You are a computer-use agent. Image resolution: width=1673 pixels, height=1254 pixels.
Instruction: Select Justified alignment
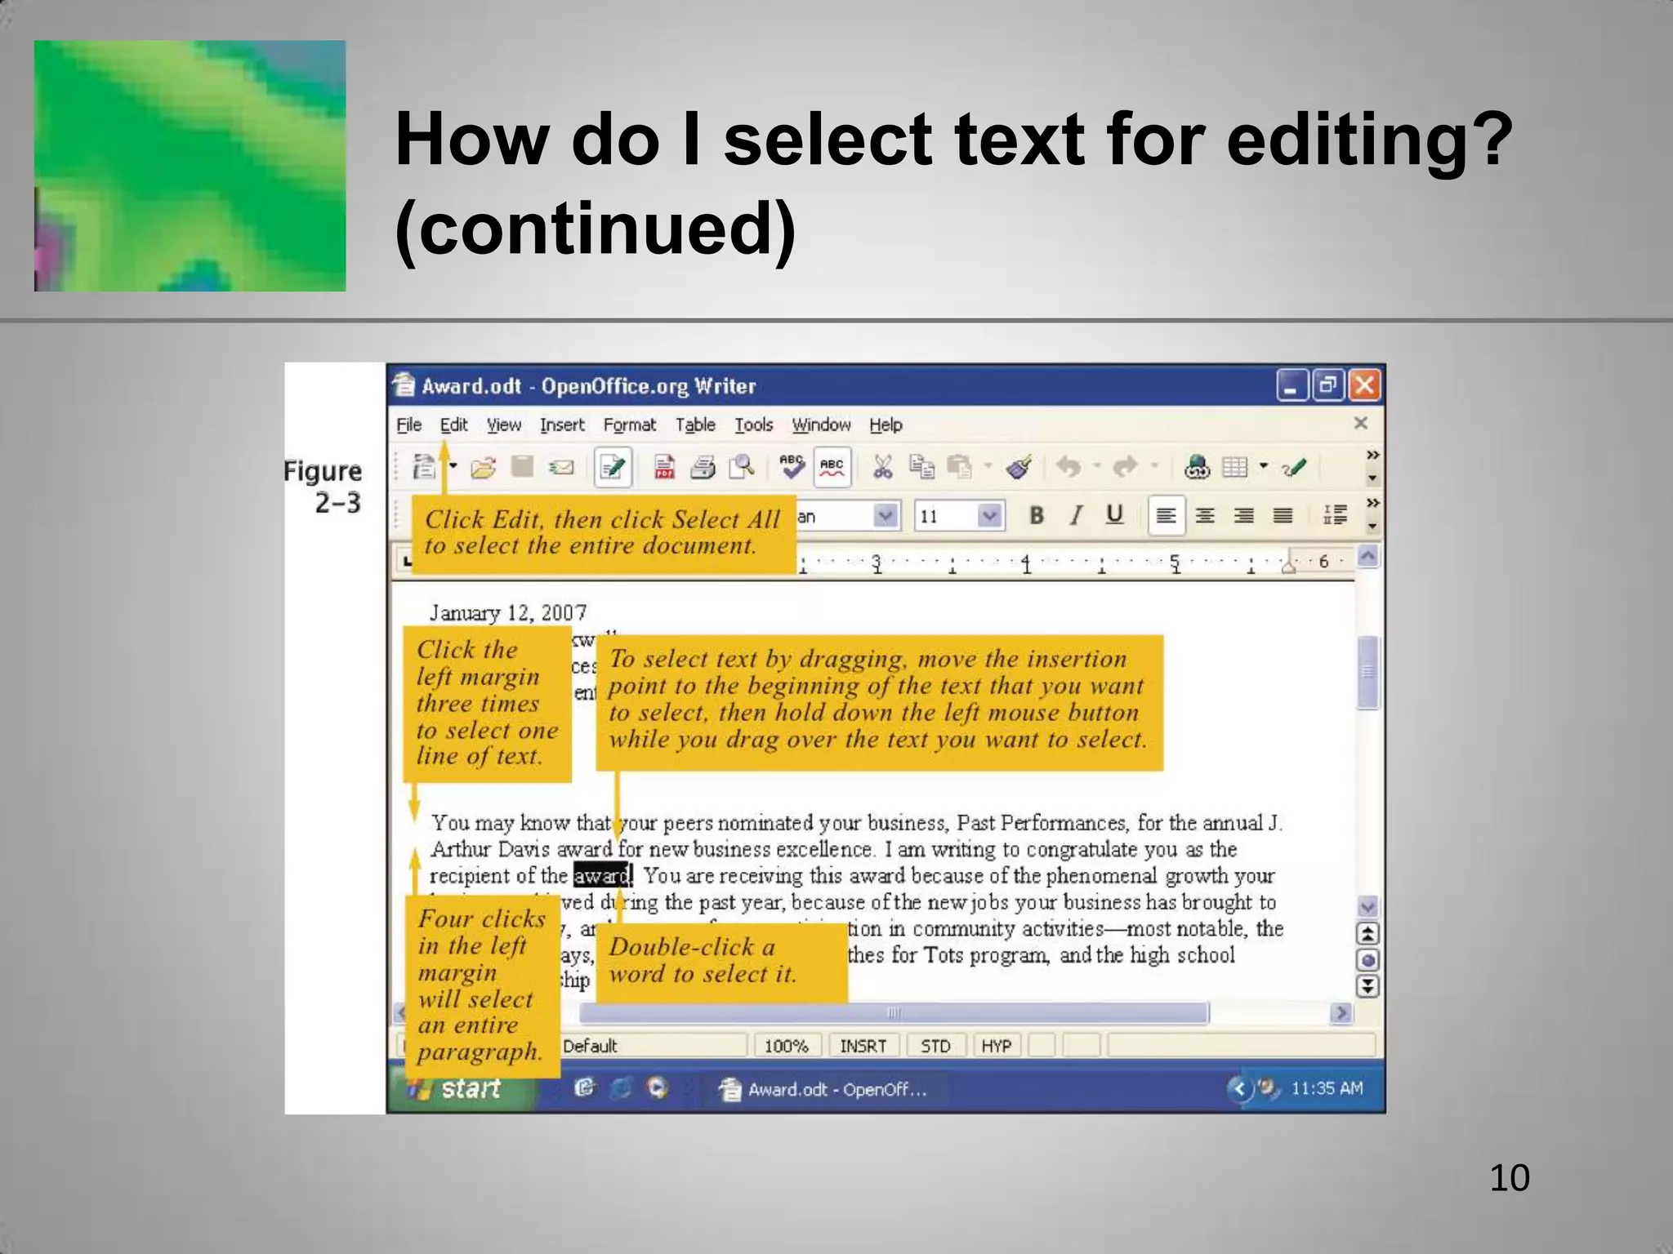(x=1283, y=516)
